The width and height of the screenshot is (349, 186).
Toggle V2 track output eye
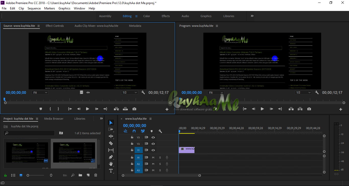coord(153,144)
